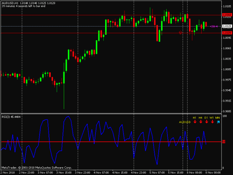The width and height of the screenshot is (233, 175).
Task: Click the '3 Nov 15:00' time label
Action: [x=64, y=172]
